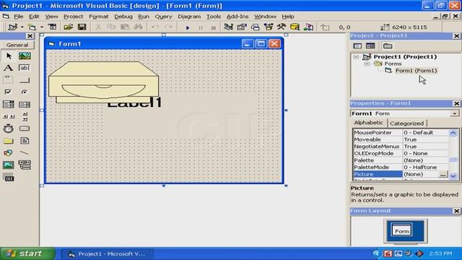Screen dimensions: 462x260
Task: Click the Project Explorer toolbar icon
Action: coord(228,27)
